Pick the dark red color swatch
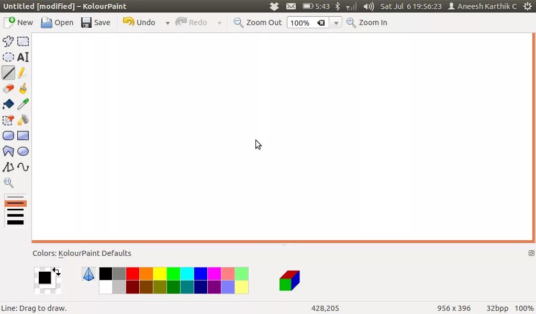The height and width of the screenshot is (314, 536). (132, 287)
